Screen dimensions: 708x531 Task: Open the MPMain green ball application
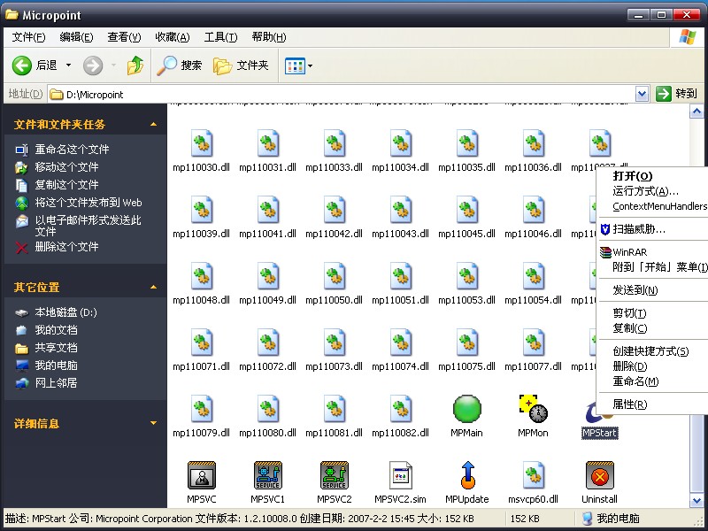click(x=467, y=409)
